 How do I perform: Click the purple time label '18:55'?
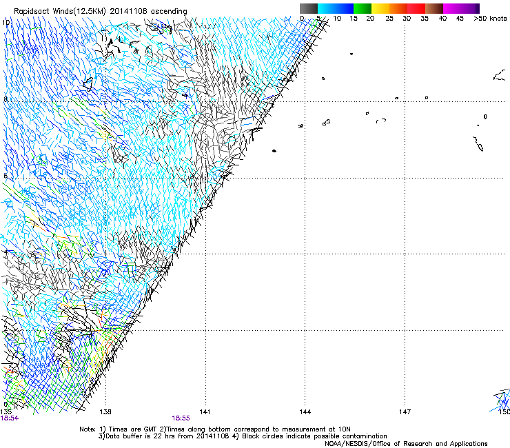(x=181, y=418)
